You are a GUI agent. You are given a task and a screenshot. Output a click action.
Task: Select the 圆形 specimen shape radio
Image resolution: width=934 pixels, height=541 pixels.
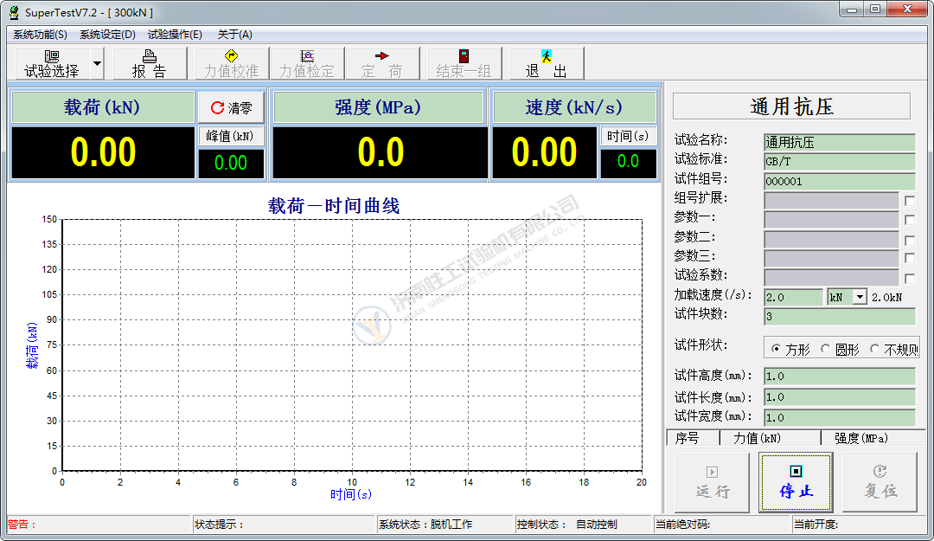(826, 349)
